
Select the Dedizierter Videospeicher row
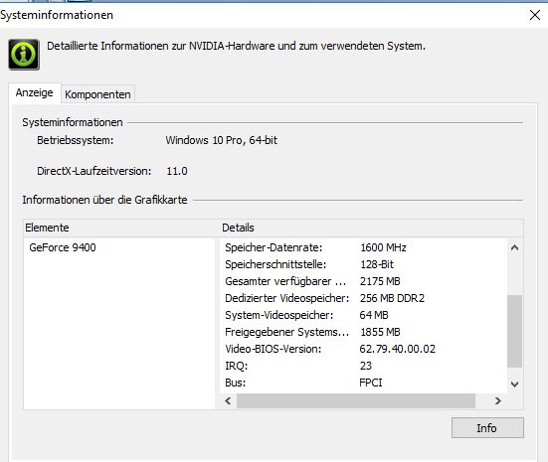363,298
